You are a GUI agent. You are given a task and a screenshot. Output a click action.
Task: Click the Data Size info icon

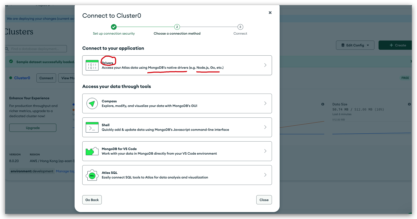click(x=409, y=104)
